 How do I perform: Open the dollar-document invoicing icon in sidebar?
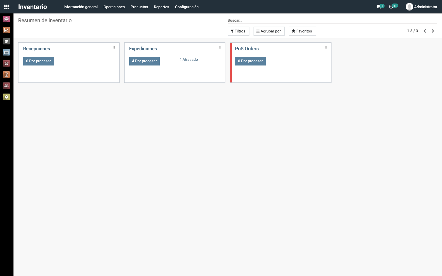click(x=6, y=75)
